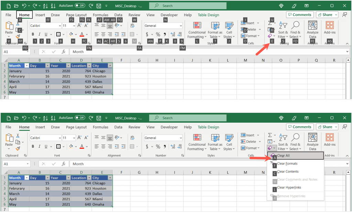Toggle AutoSave switch in the lower window
Viewport: 352px width, 213px height.
click(80, 118)
